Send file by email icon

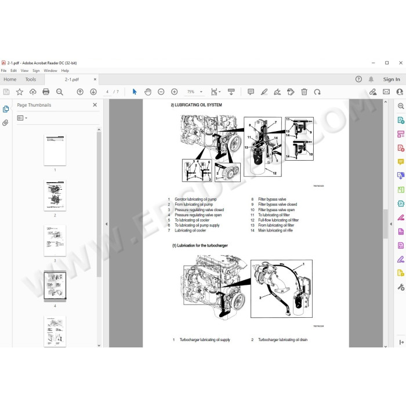pyautogui.click(x=386, y=92)
